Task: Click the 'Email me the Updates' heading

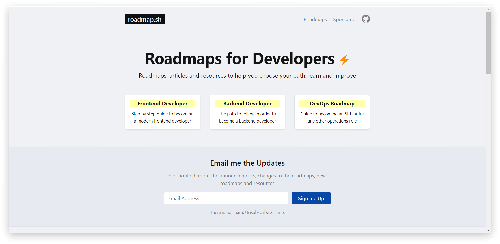Action: 247,163
